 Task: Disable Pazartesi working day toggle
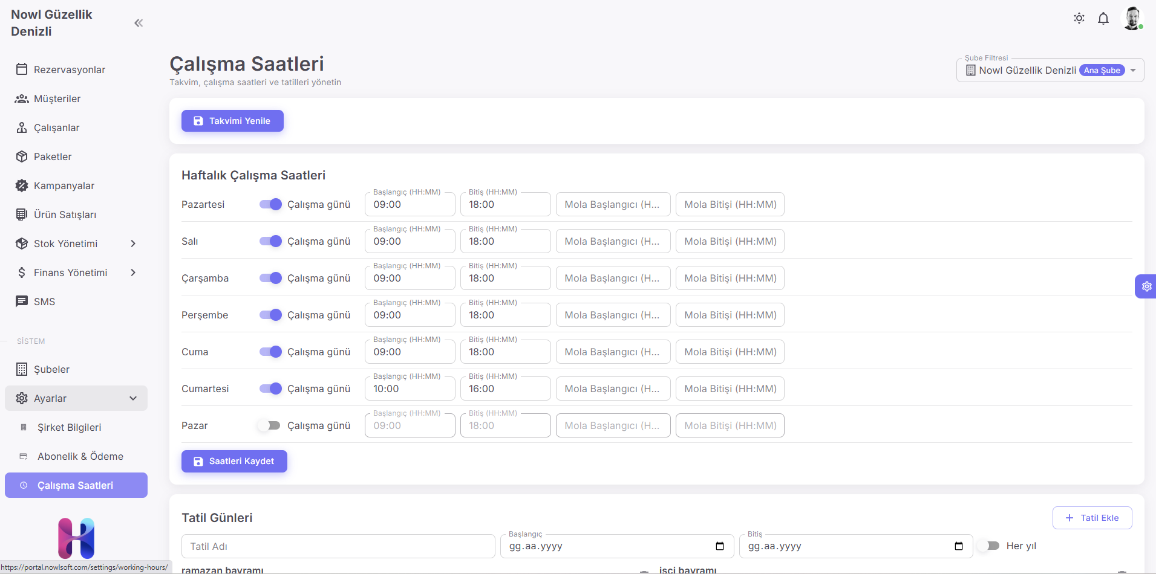pos(270,204)
